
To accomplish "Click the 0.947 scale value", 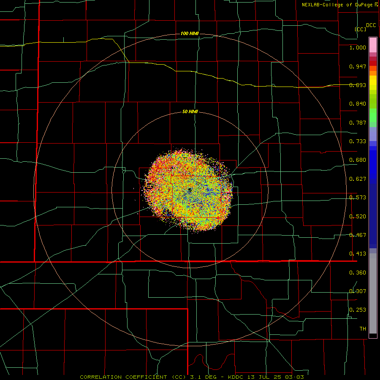I will pos(358,66).
